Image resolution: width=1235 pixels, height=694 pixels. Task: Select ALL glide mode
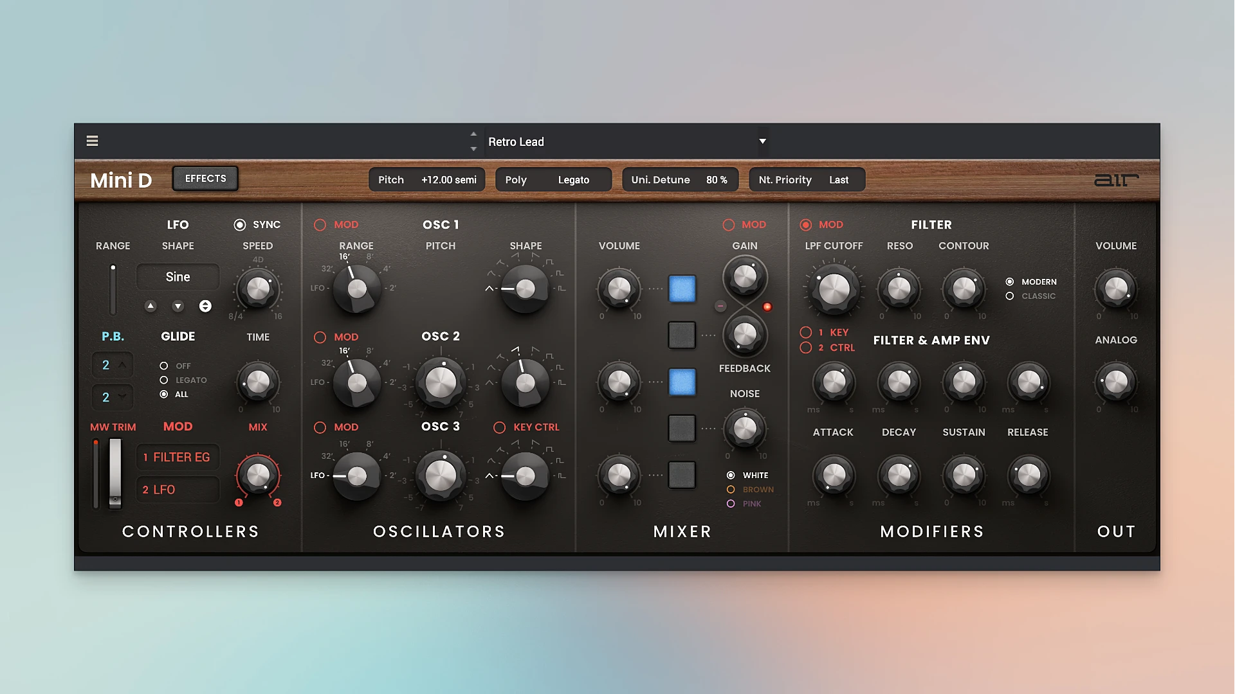coord(165,395)
